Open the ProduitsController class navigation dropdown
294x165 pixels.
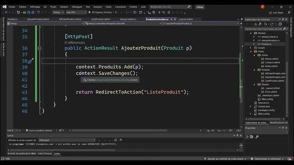point(123,23)
